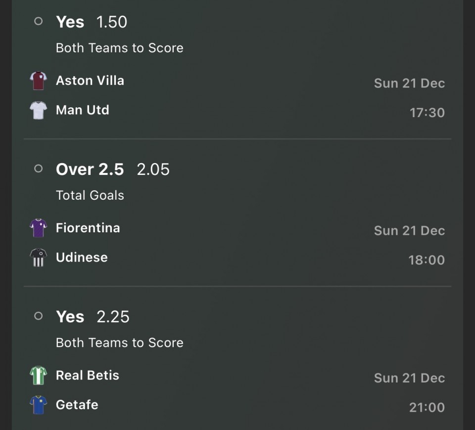Click the Aston Villa jersey icon
475x430 pixels.
[38, 81]
